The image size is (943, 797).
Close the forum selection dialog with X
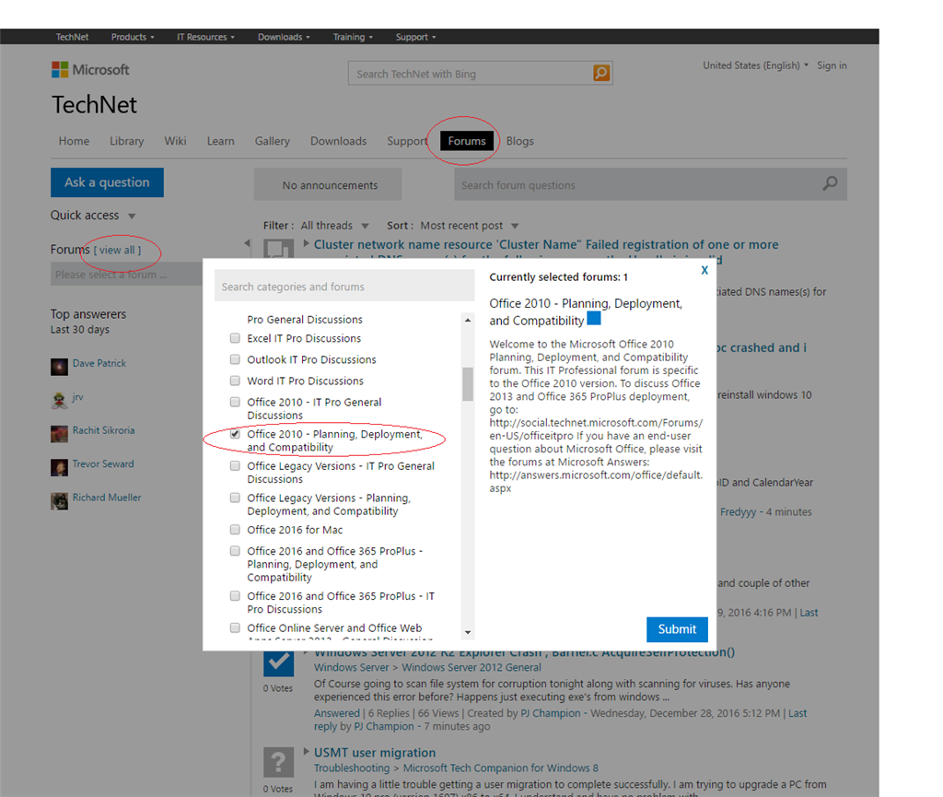704,270
